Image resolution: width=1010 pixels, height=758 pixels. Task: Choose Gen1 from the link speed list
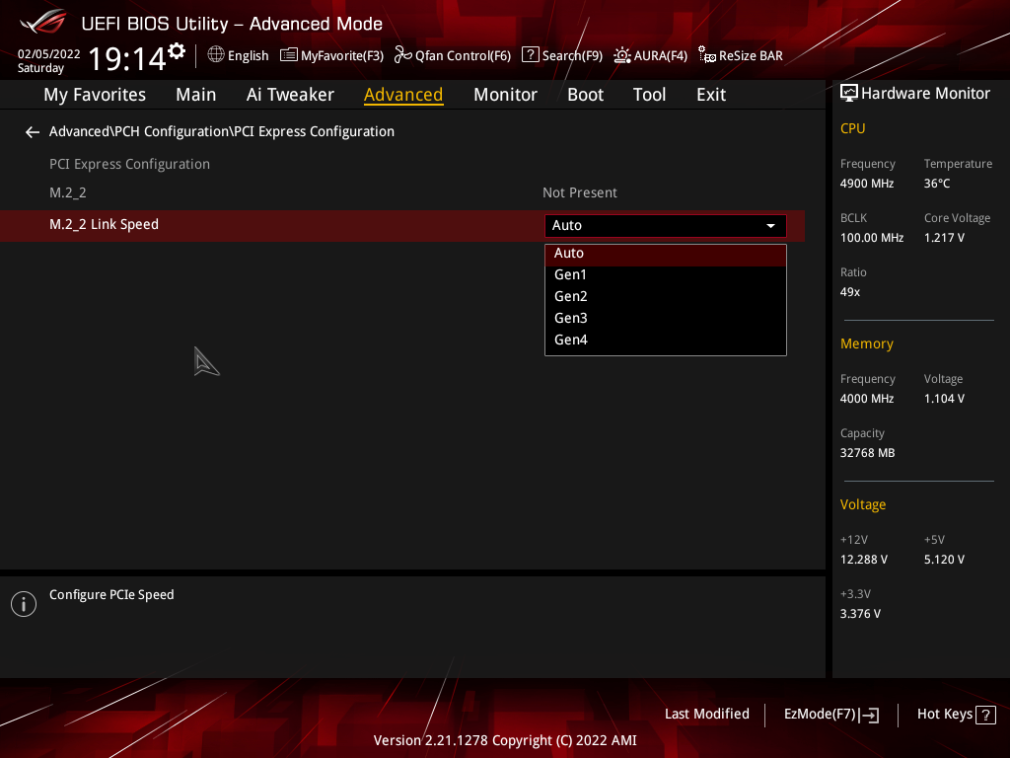click(x=666, y=274)
